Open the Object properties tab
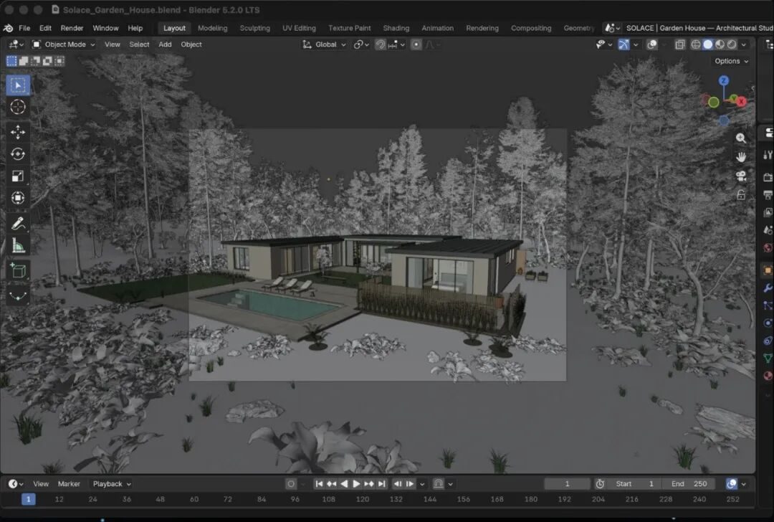The height and width of the screenshot is (522, 774). pyautogui.click(x=768, y=270)
